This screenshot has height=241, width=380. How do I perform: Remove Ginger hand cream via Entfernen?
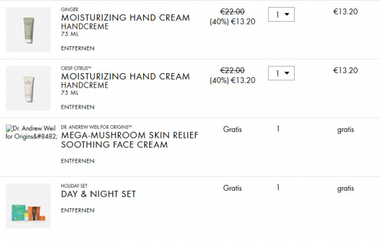click(x=77, y=48)
